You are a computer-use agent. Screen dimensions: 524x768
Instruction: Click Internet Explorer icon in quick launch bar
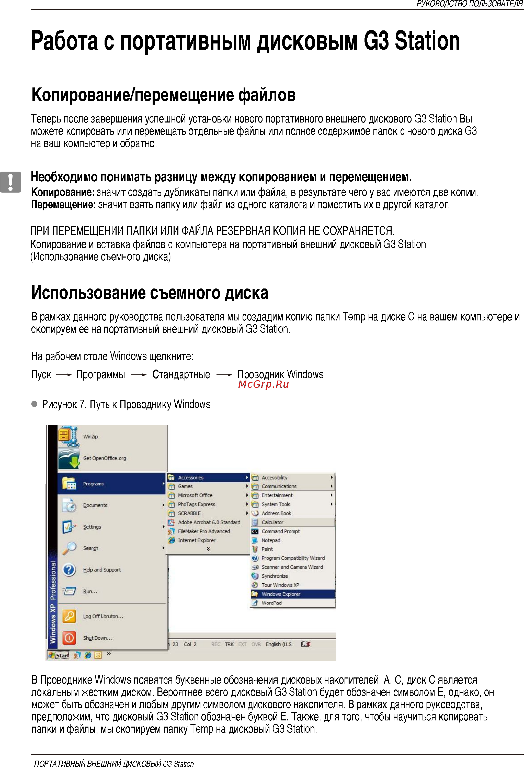(88, 655)
